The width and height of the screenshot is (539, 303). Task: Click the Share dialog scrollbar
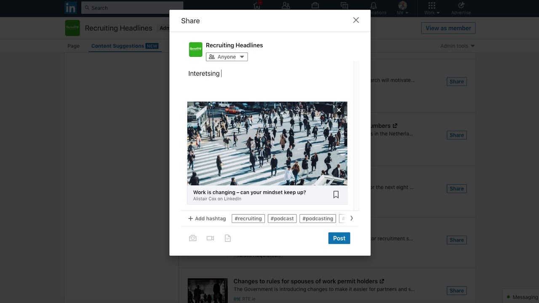[x=357, y=136]
